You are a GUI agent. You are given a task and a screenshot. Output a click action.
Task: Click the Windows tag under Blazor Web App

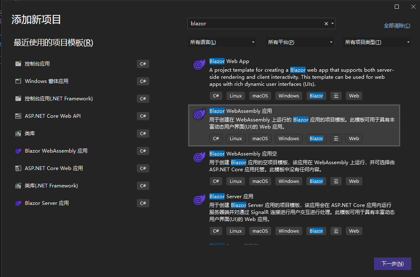point(289,96)
